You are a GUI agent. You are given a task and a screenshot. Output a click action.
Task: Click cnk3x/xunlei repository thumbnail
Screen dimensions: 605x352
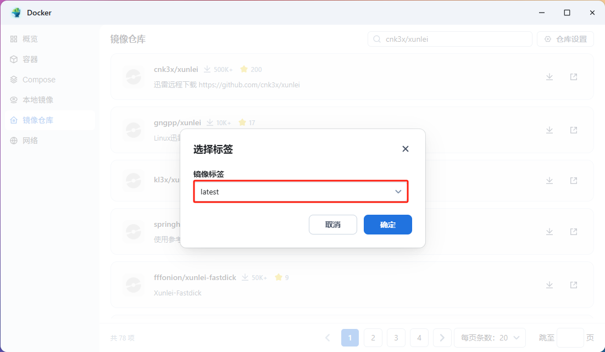pyautogui.click(x=134, y=77)
